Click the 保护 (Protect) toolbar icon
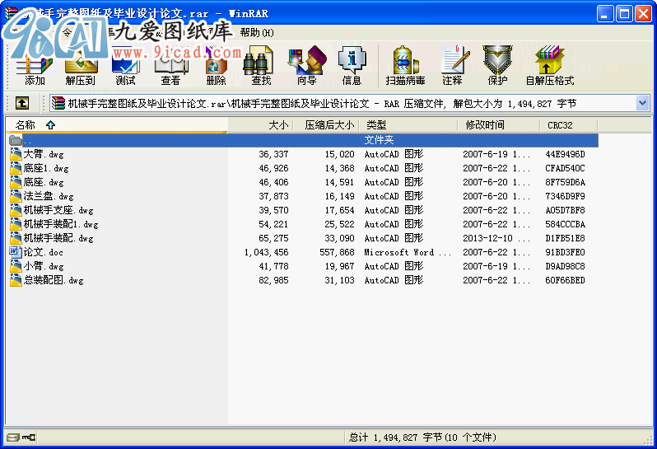Screen dimensions: 657x449 497,66
